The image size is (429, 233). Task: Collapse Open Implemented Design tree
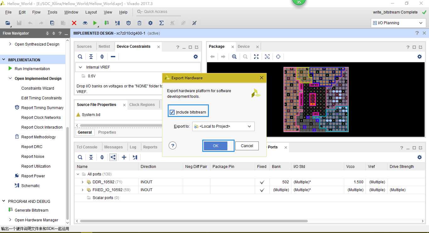[x=10, y=78]
